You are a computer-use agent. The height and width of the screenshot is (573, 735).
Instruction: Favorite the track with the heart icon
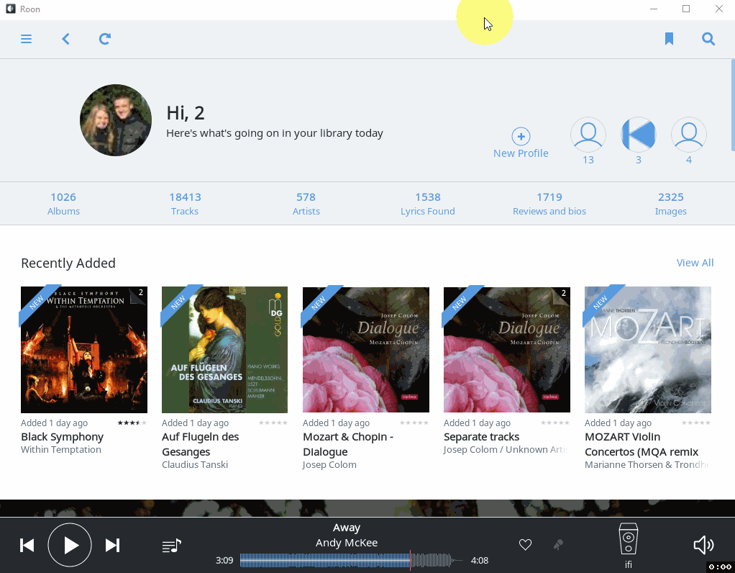526,544
